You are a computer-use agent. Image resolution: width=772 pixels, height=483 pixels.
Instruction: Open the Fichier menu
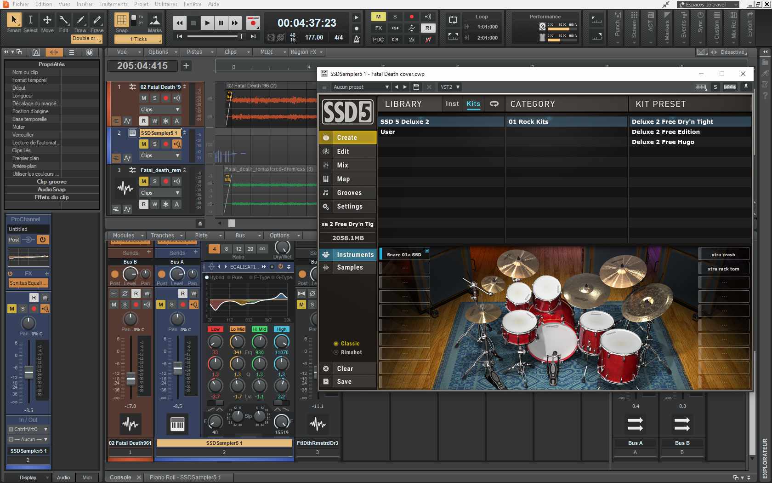21,4
